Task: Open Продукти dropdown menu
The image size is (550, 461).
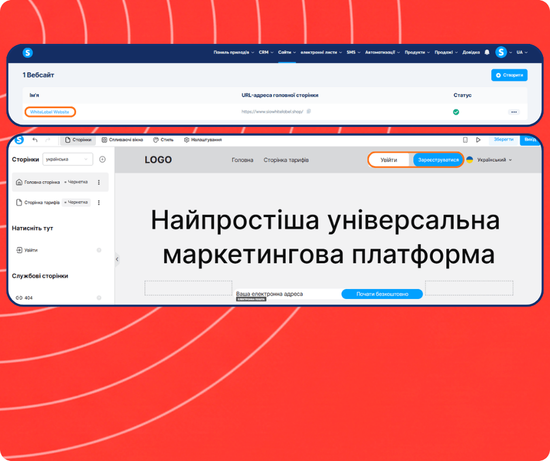Action: point(417,52)
